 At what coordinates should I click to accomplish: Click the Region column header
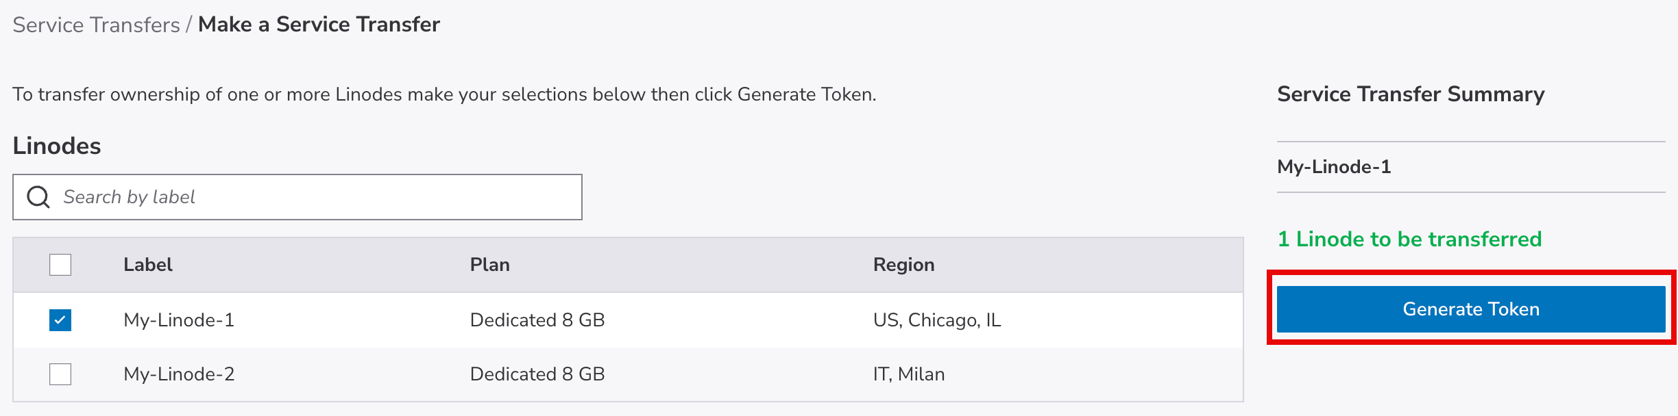point(903,265)
